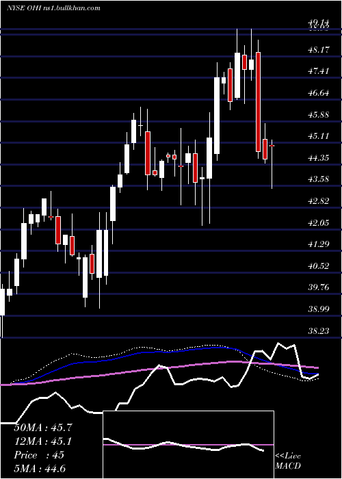342x479 pixels.
Task: Click the Price : 45 readout
Action: pyautogui.click(x=39, y=455)
